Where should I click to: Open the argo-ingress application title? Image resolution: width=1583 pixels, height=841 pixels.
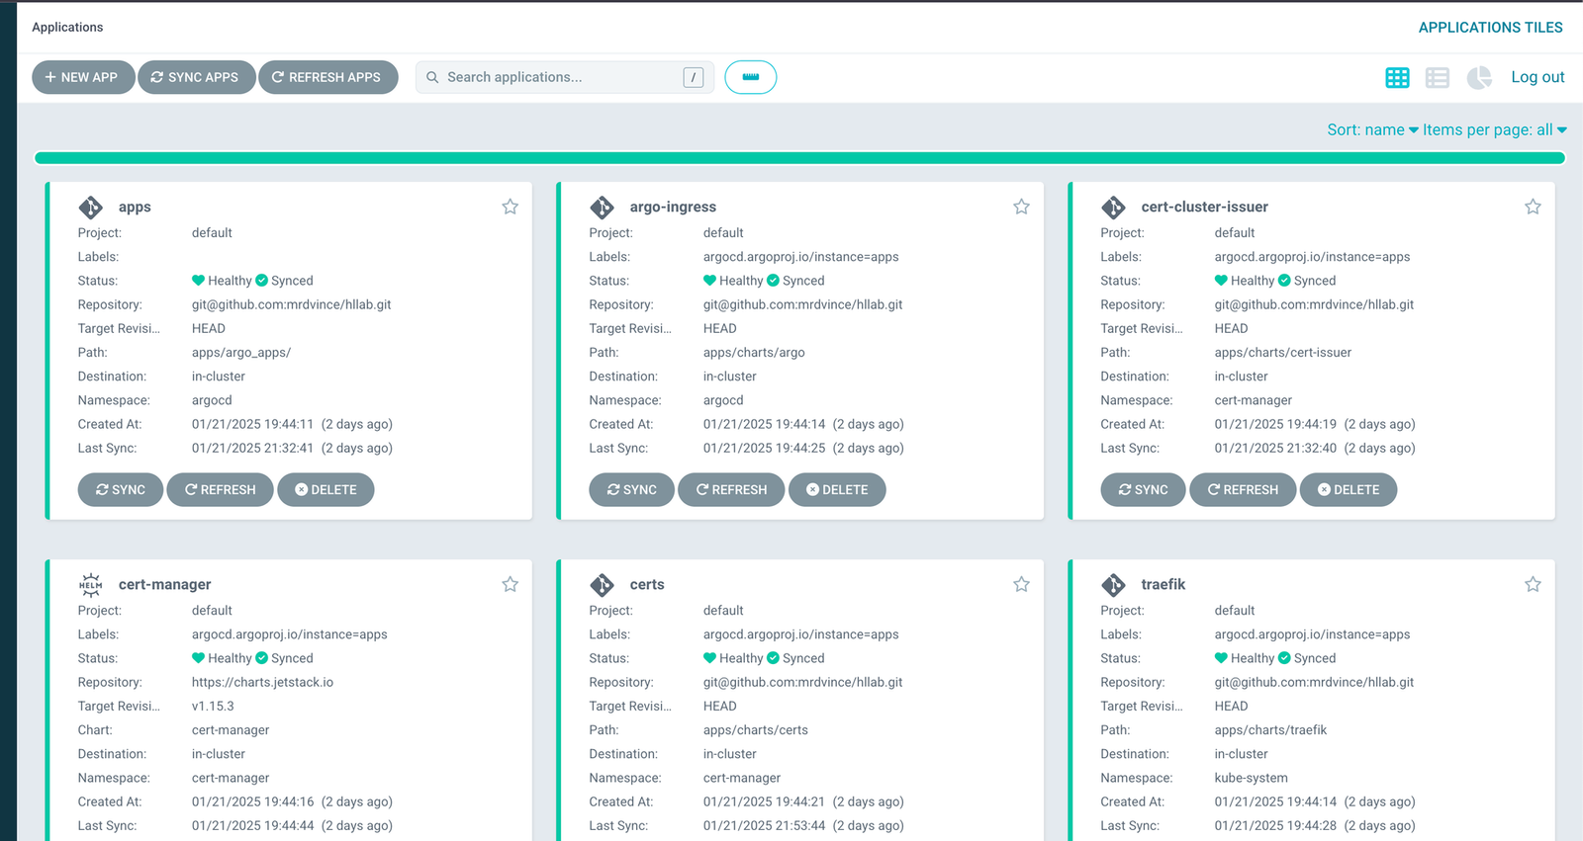pyautogui.click(x=673, y=207)
